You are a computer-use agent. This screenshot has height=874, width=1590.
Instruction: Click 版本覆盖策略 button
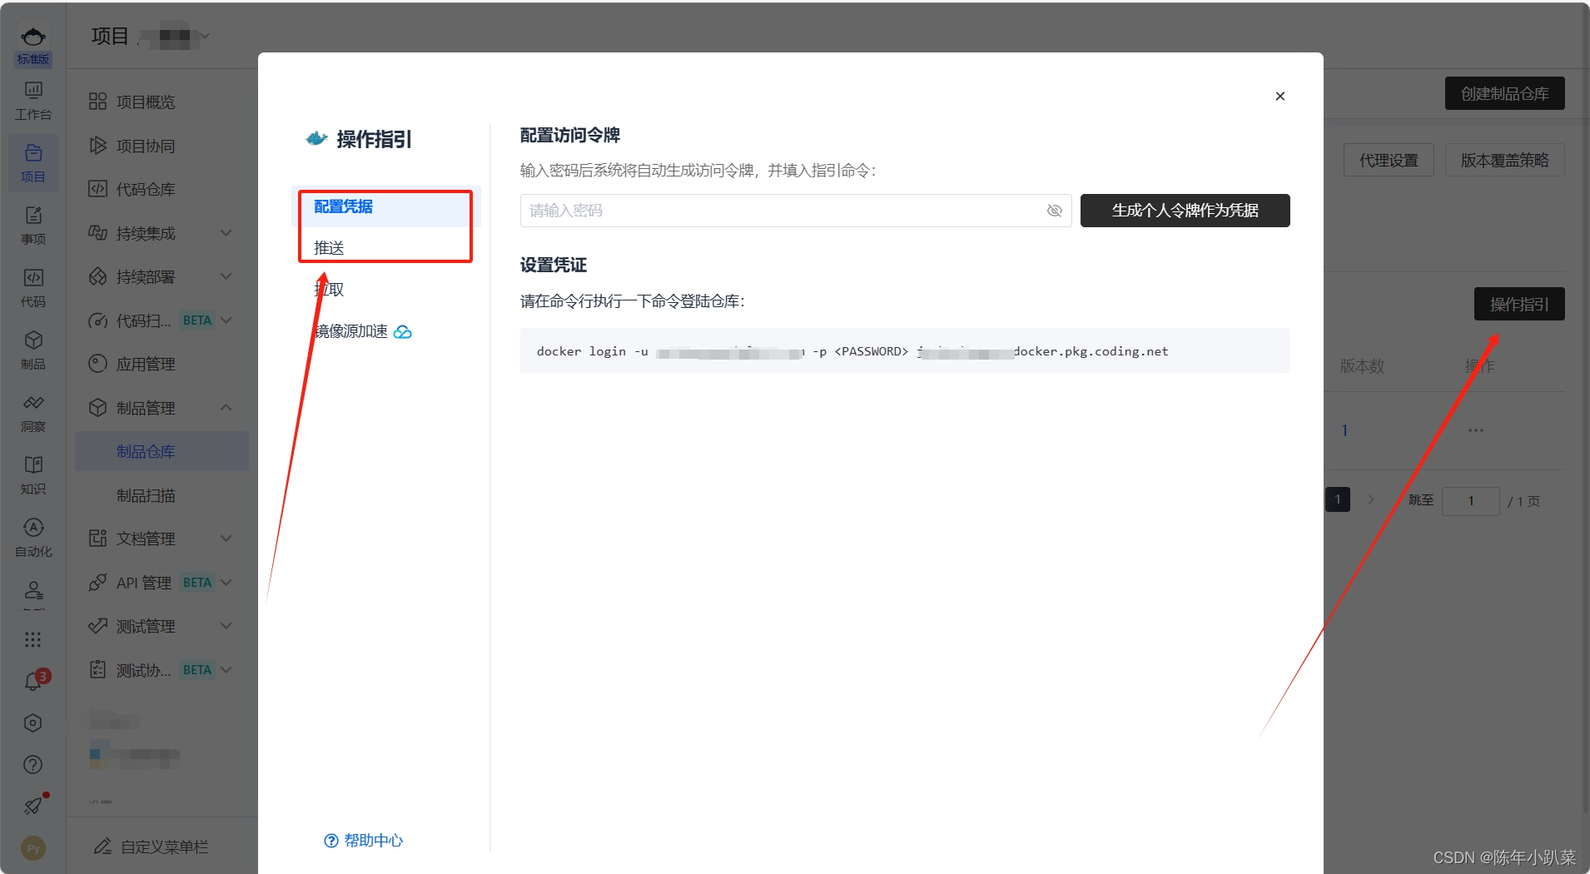pyautogui.click(x=1505, y=160)
